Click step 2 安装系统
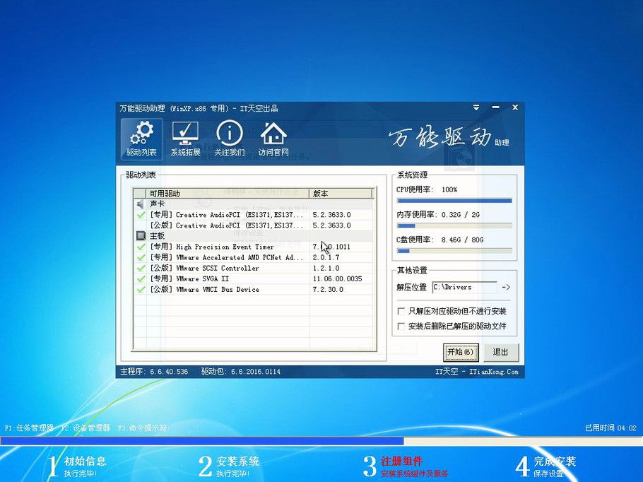The image size is (643, 482). [x=229, y=466]
